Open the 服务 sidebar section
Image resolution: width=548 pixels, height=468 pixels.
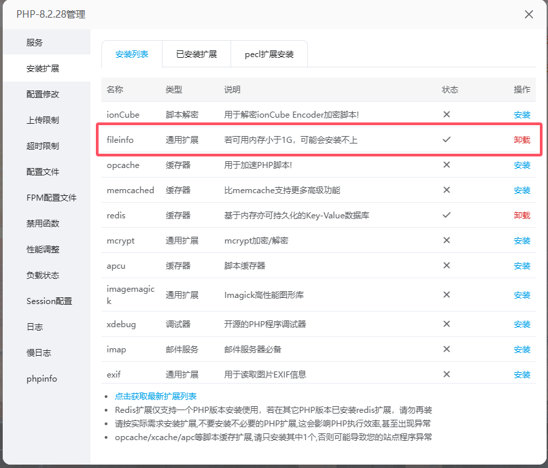tap(35, 42)
